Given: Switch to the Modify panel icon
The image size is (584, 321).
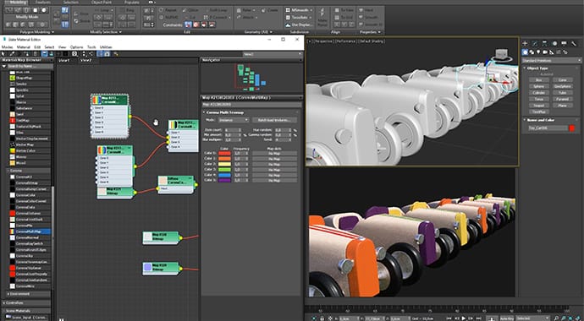Looking at the screenshot, I should click(535, 43).
